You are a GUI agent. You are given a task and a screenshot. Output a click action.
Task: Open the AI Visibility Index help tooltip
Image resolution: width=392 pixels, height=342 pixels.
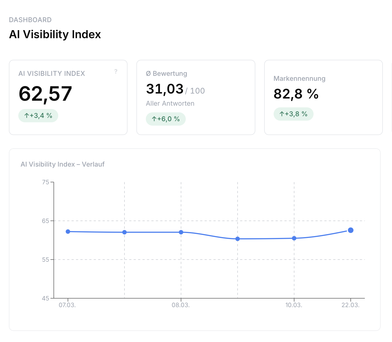click(x=116, y=71)
